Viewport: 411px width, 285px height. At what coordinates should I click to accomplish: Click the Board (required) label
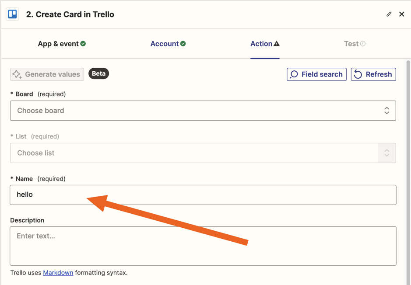click(38, 94)
